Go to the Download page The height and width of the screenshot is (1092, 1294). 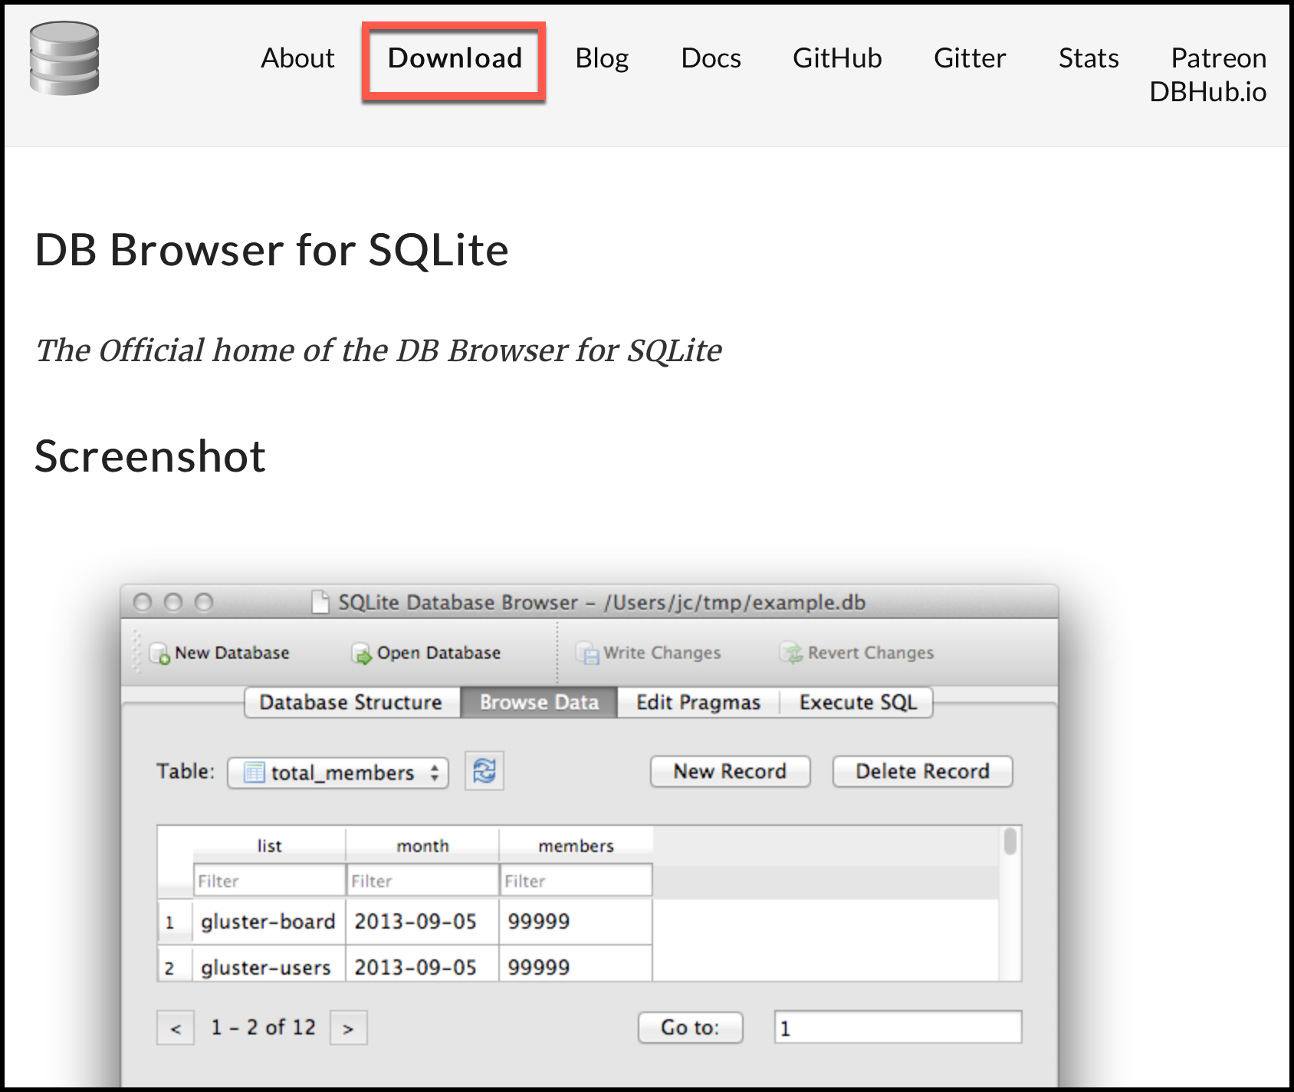[455, 58]
